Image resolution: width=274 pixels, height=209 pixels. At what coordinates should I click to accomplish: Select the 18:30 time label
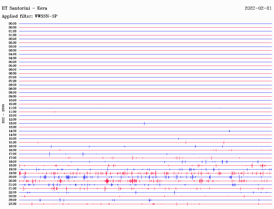(13, 165)
